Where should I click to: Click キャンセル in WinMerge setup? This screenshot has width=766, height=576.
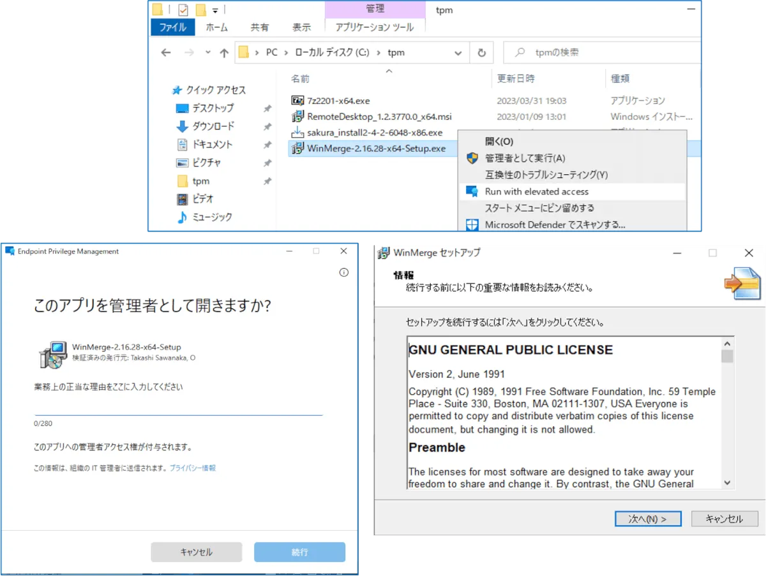click(725, 519)
